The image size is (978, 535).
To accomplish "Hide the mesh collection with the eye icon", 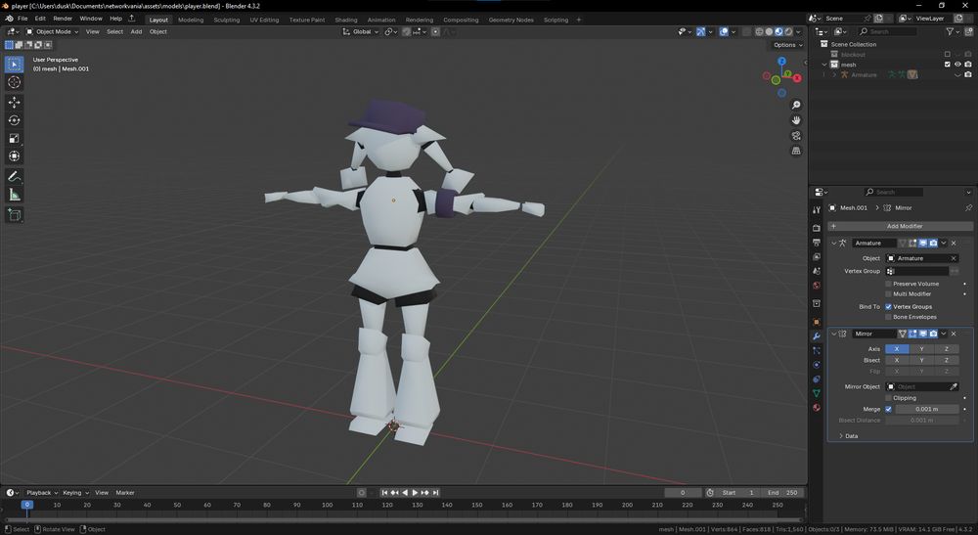I will (957, 65).
